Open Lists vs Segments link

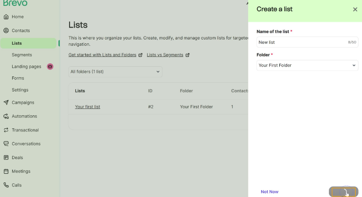point(165,55)
